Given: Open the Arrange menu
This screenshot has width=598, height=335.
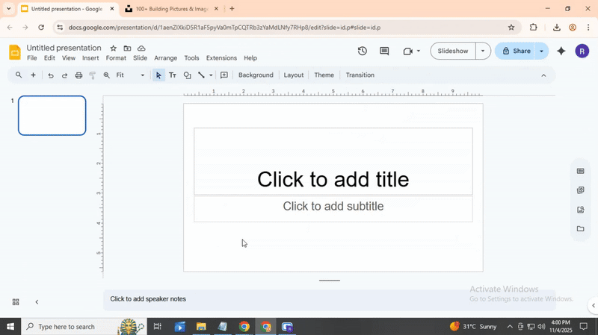Looking at the screenshot, I should [x=165, y=58].
